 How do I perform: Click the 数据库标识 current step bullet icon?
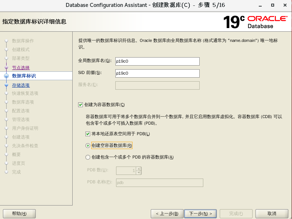[x=6, y=76]
